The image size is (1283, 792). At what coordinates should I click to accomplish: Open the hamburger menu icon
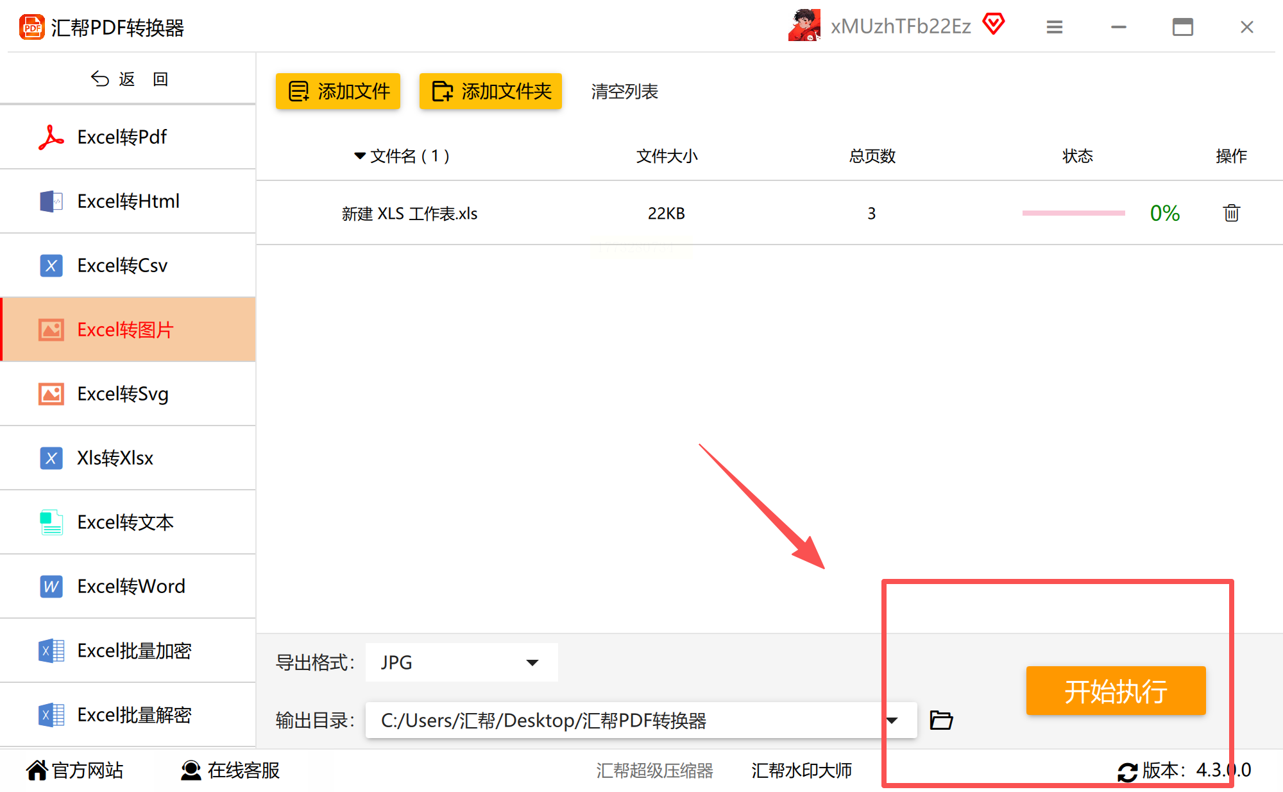[x=1054, y=27]
